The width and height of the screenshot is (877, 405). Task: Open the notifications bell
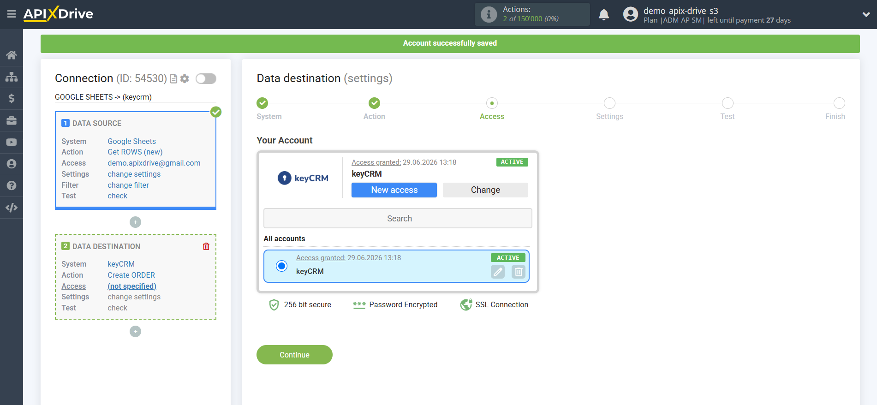pos(604,14)
